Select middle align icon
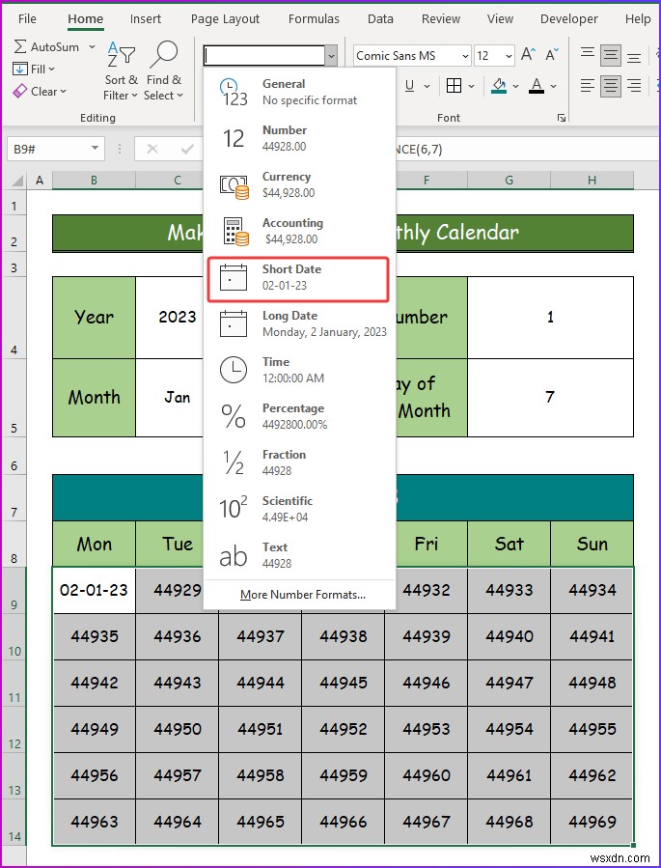This screenshot has width=661, height=868. point(611,54)
